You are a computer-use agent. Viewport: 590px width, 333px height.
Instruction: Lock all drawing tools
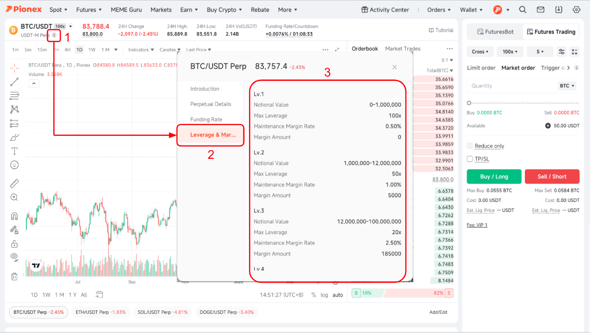click(14, 244)
